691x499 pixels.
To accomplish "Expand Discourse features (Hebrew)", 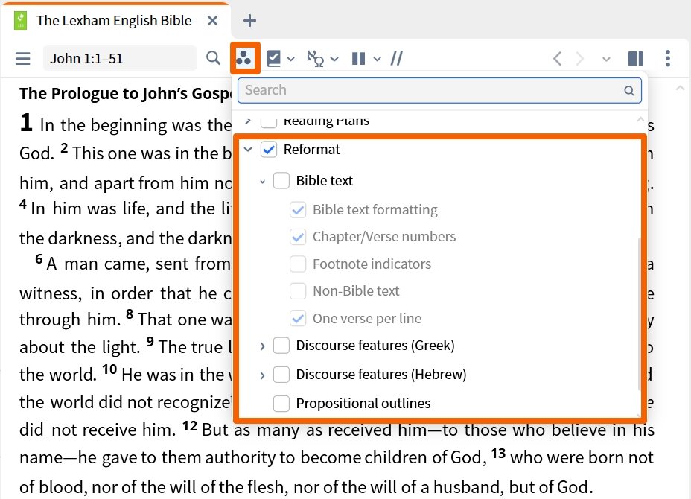I will pyautogui.click(x=262, y=375).
